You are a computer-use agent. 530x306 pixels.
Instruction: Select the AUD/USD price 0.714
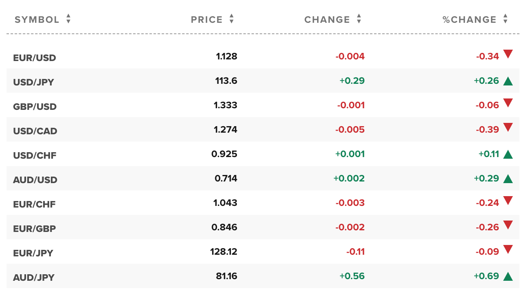[226, 178]
